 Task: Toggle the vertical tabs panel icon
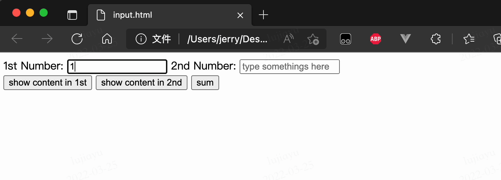coord(72,15)
